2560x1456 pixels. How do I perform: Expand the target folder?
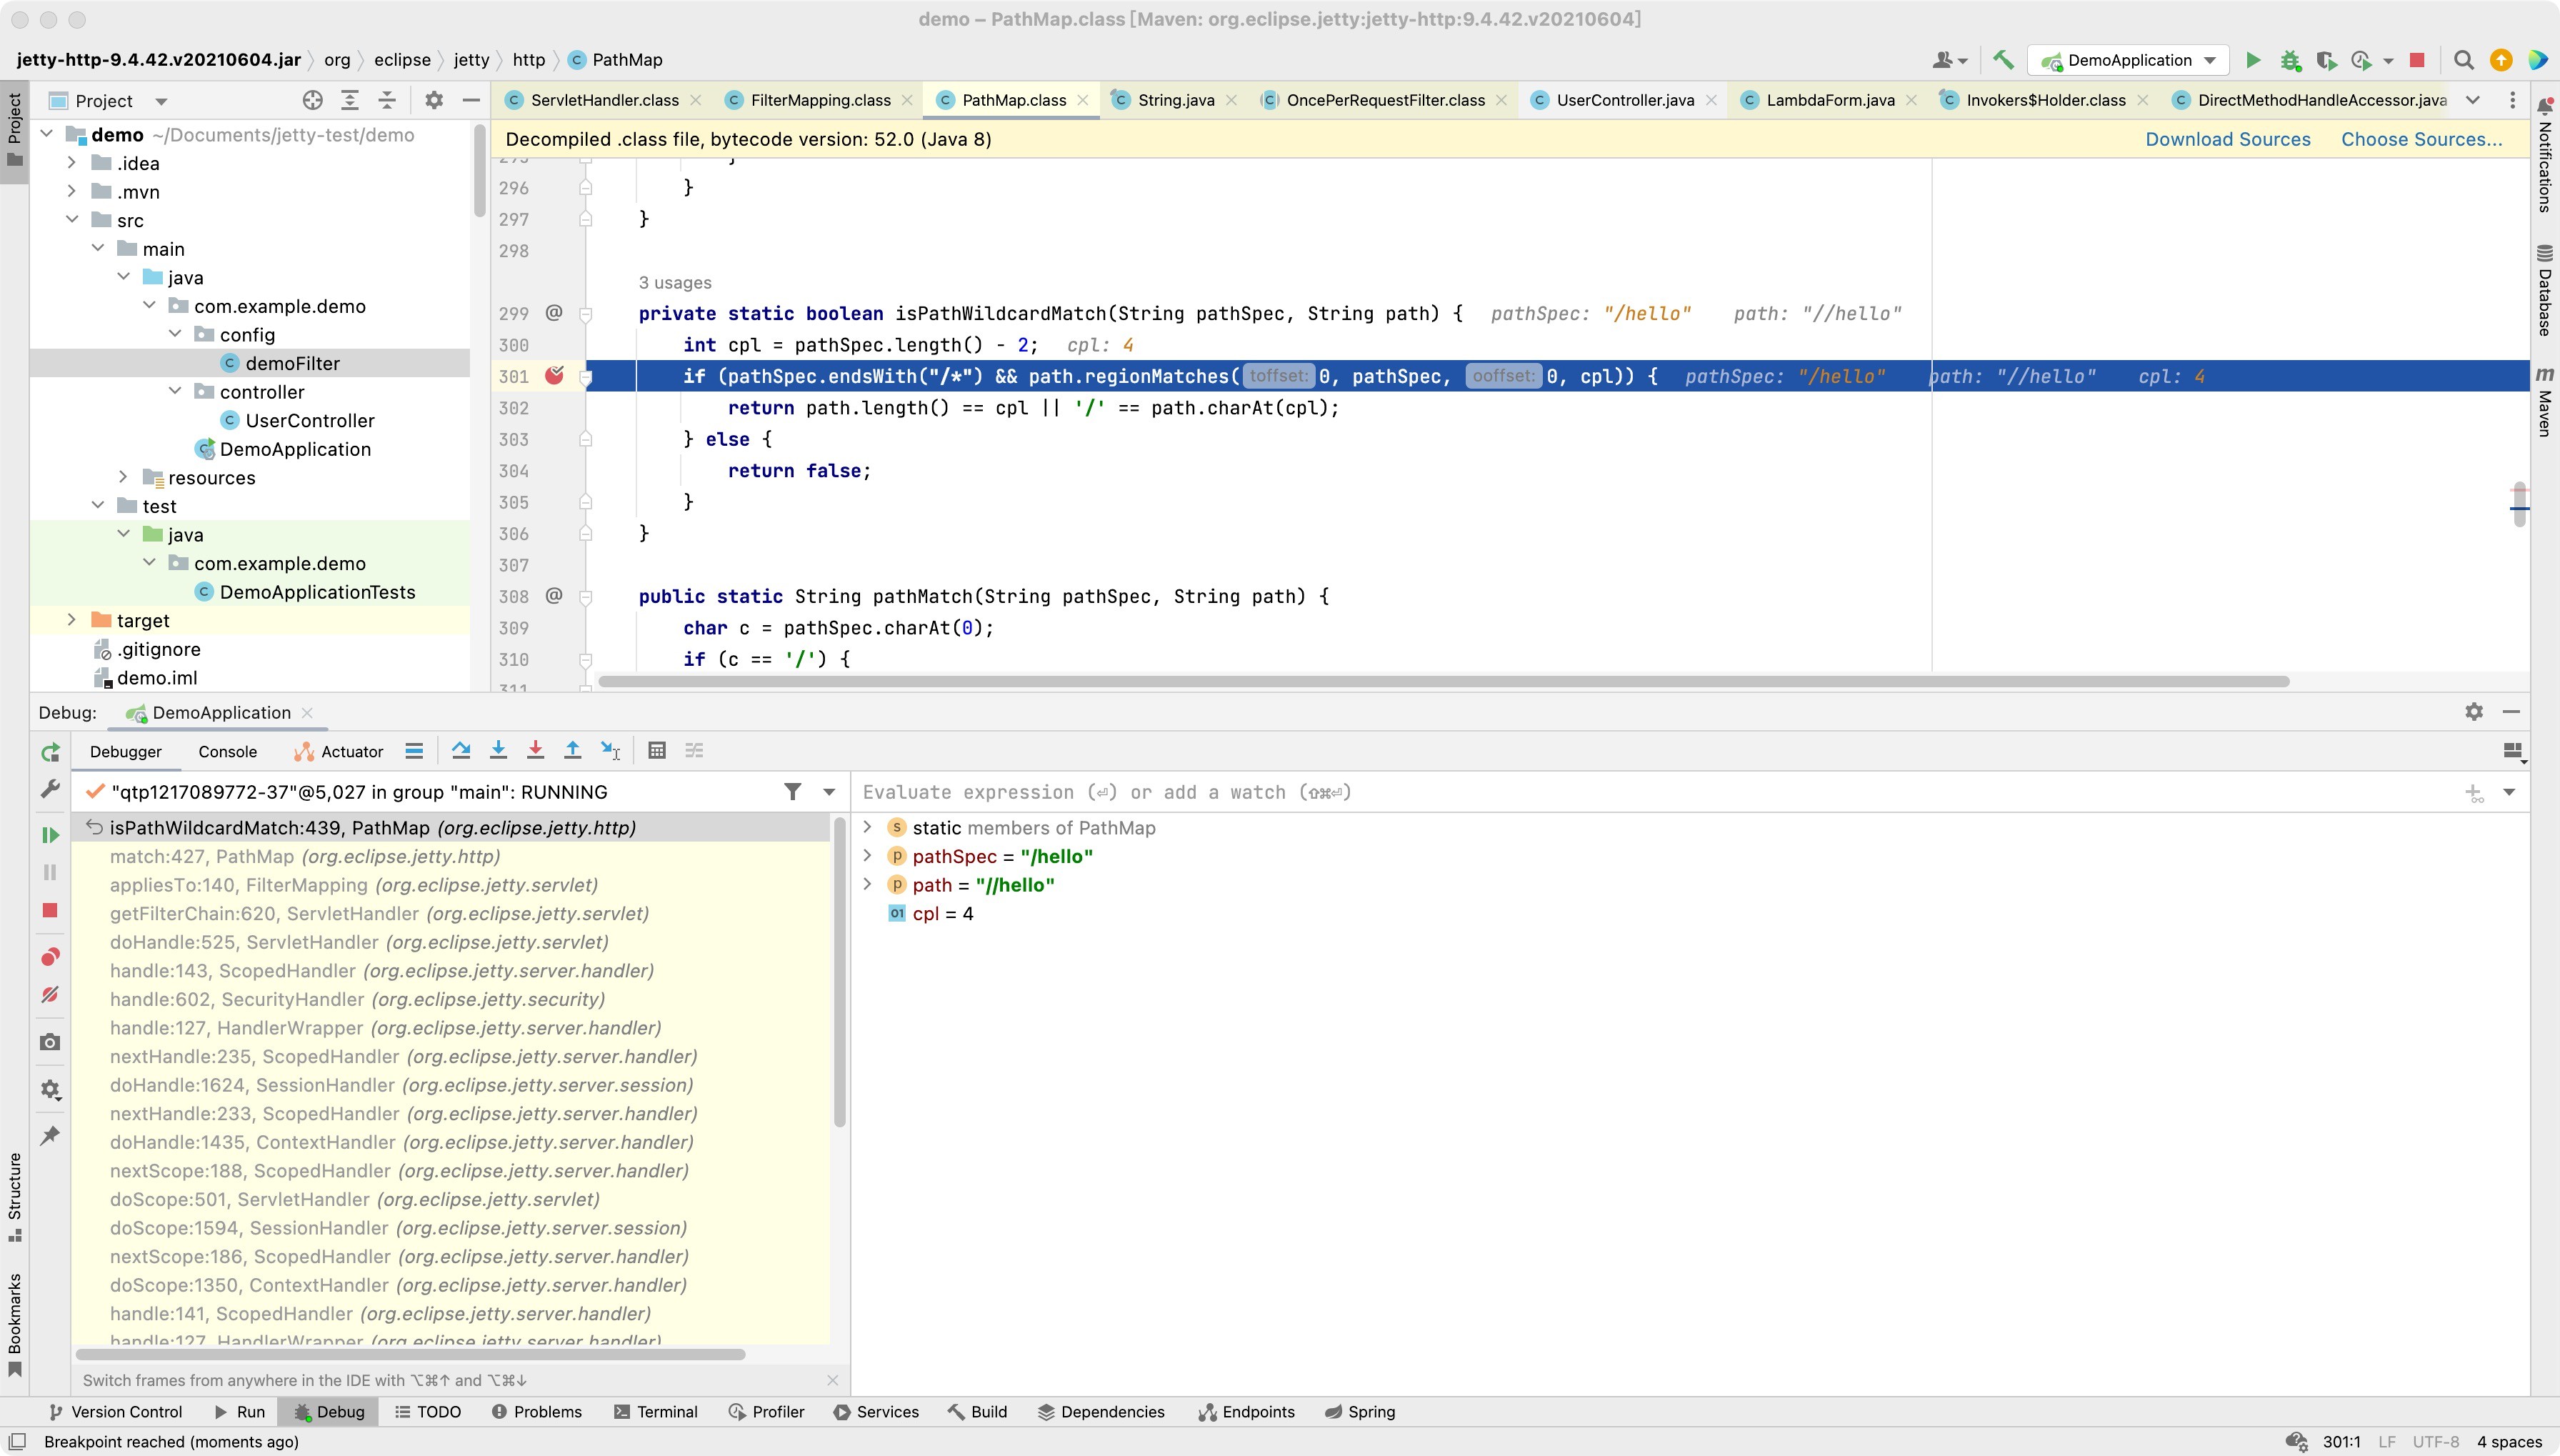coord(71,620)
